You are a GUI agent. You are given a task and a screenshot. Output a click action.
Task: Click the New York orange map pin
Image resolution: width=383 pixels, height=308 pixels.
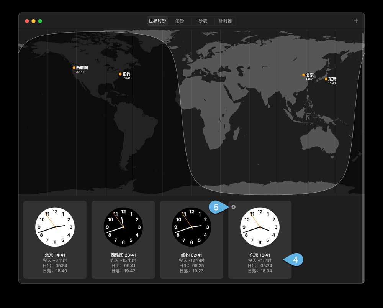(x=120, y=74)
